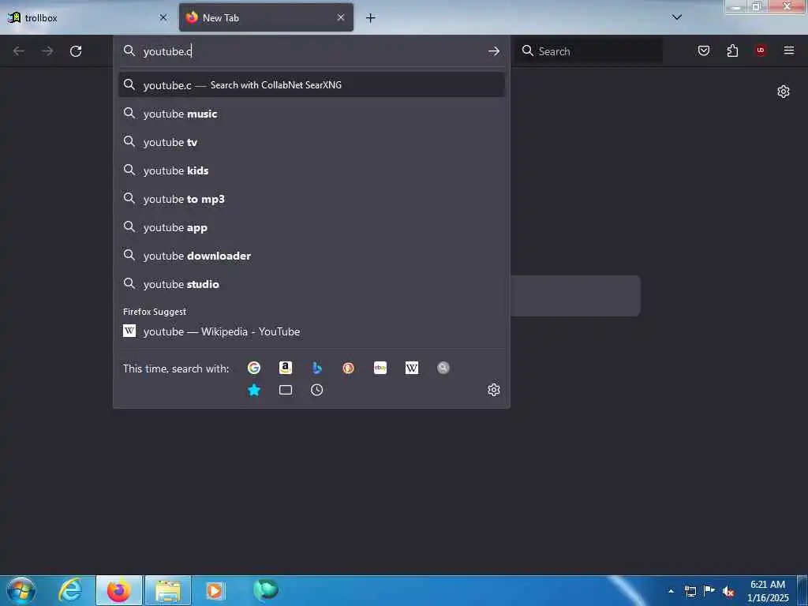Personalize new tab with gear icon
The image size is (808, 606).
click(x=784, y=92)
